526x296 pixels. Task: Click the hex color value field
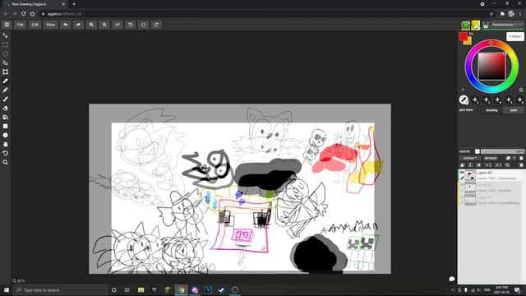(x=515, y=36)
